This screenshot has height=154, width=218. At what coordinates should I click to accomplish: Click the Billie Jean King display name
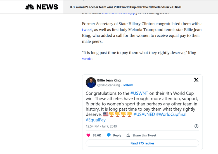(x=109, y=80)
